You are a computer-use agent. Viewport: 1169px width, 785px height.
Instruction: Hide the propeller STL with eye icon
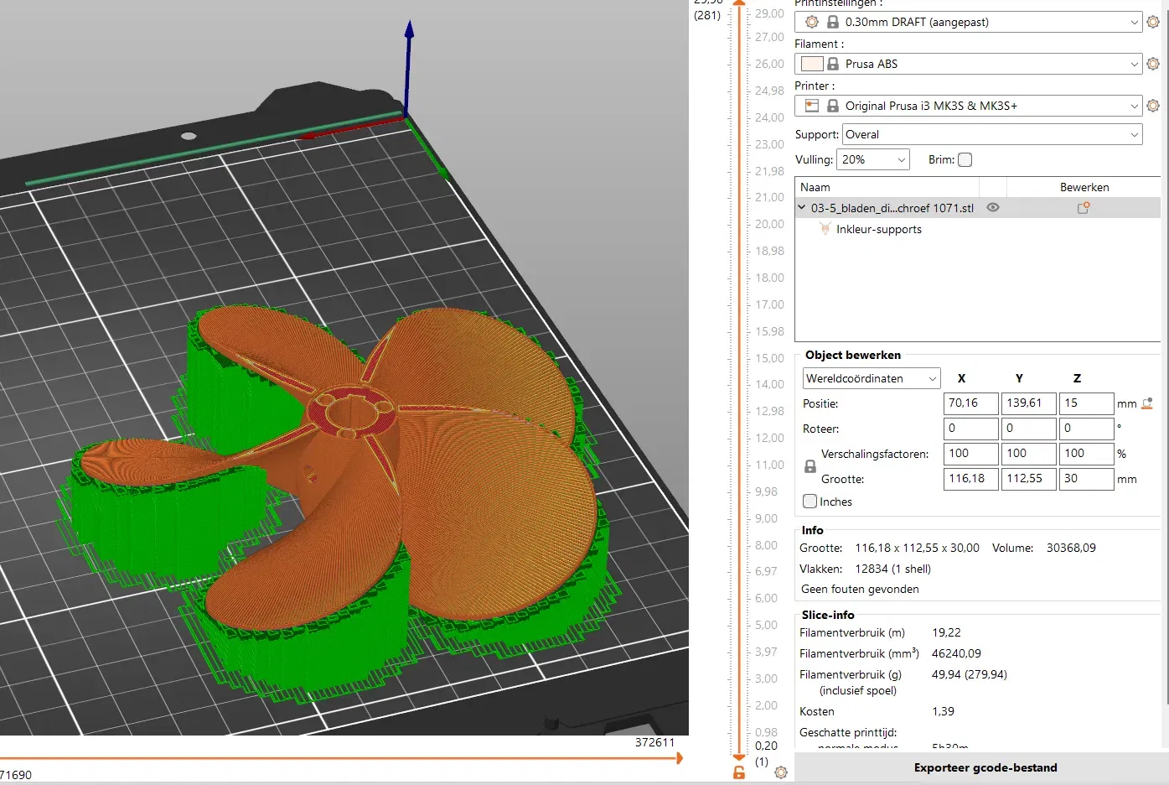tap(993, 208)
